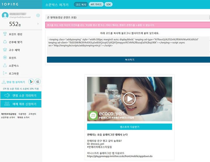Click headline 한예리는 요즘 플레이그린 앱에서 논다

[x=107, y=135]
